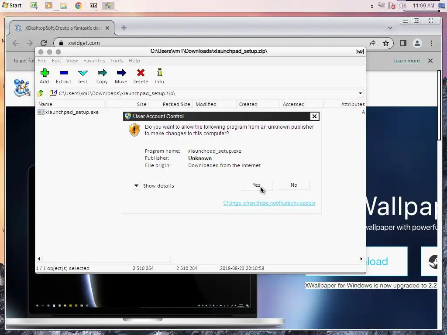
Task: Bookmark this page with star icon
Action: pos(386,43)
